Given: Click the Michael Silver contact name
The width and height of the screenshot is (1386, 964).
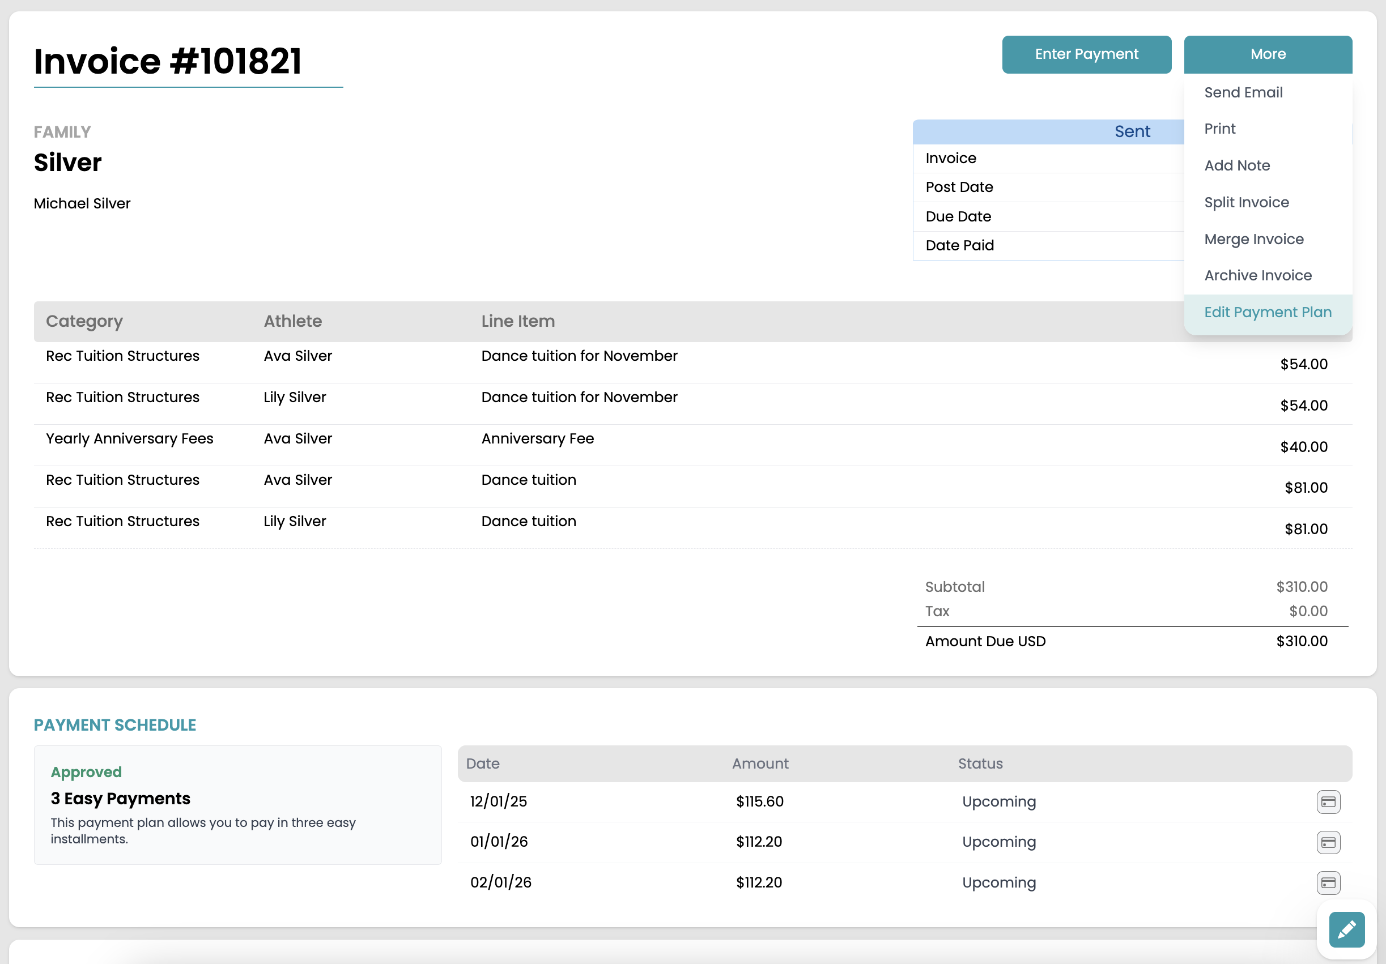Looking at the screenshot, I should coord(82,203).
